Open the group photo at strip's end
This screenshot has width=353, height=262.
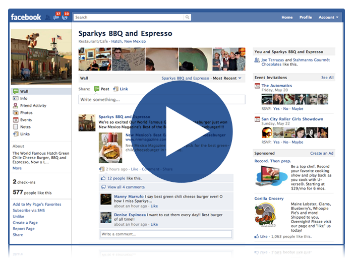[x=229, y=59]
